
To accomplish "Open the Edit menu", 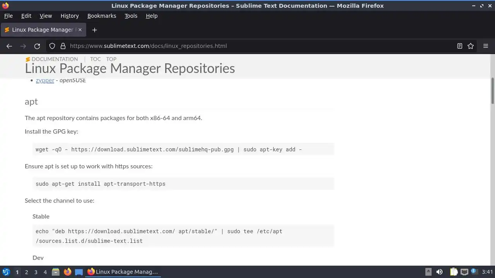I will pos(26,16).
